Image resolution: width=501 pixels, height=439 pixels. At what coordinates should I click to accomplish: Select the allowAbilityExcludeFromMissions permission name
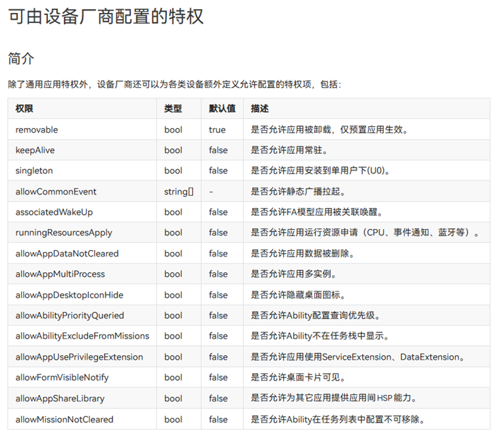point(82,336)
